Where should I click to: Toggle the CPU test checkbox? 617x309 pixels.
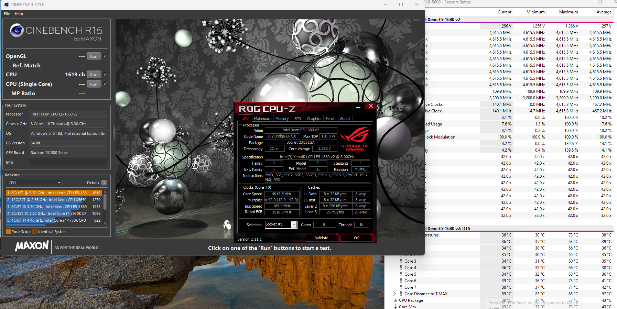coord(106,74)
